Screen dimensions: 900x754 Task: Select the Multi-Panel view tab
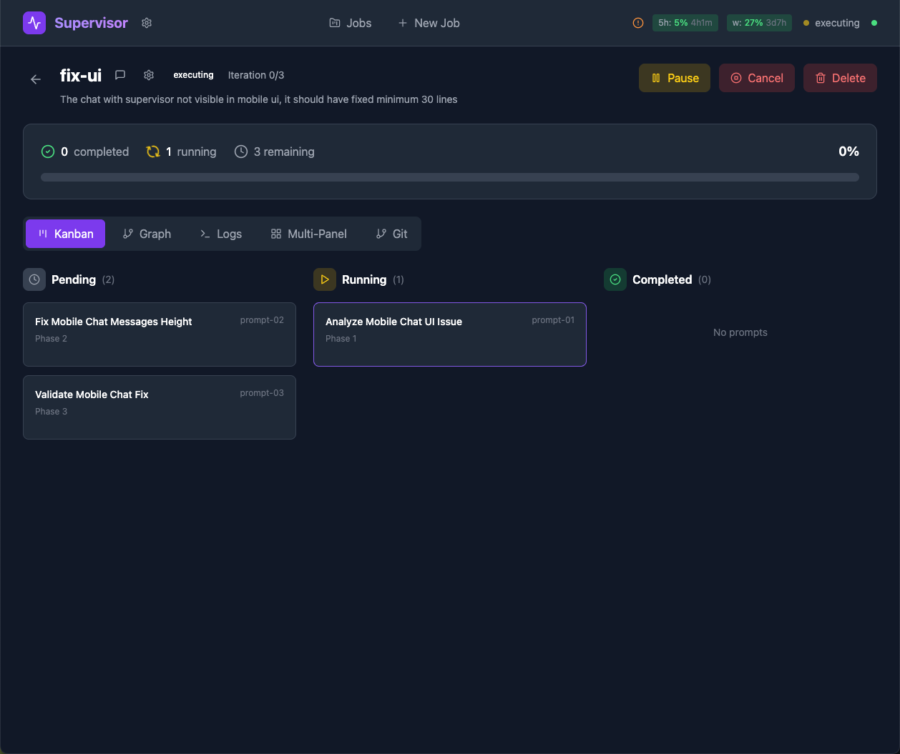click(x=308, y=234)
